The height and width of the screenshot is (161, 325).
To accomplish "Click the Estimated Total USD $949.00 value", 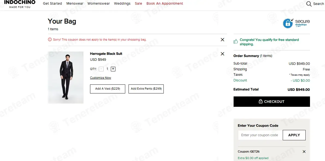I will click(299, 90).
